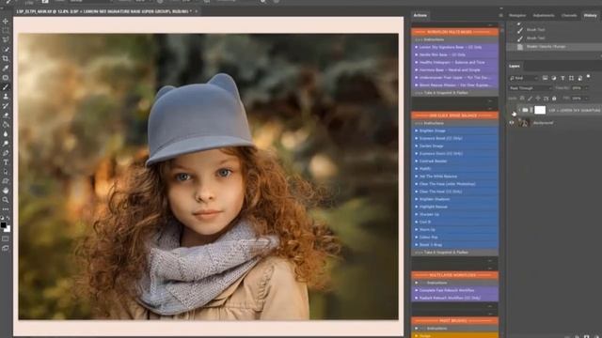Select the Highlight Rescue action

coord(455,207)
